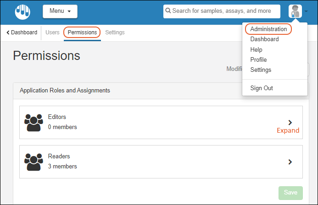
Task: Open Profile from the user menu
Action: [258, 59]
